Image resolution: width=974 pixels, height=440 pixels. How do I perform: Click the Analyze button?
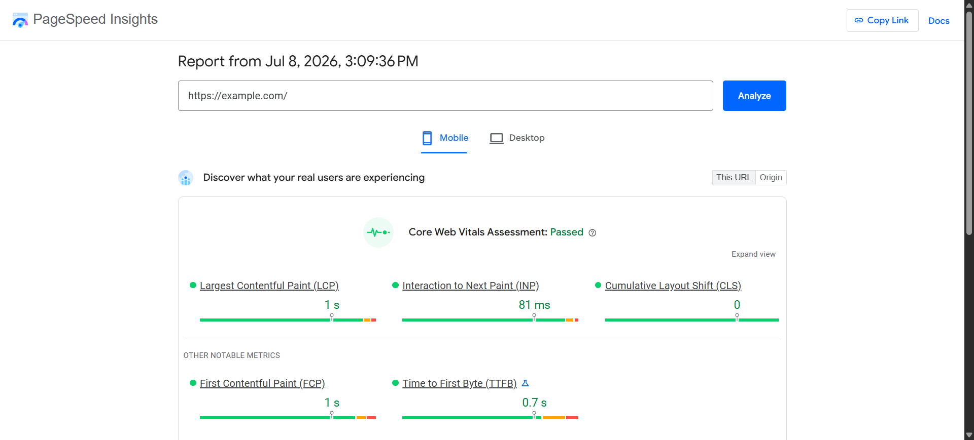point(754,96)
